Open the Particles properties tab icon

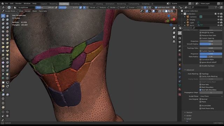tap(180, 73)
